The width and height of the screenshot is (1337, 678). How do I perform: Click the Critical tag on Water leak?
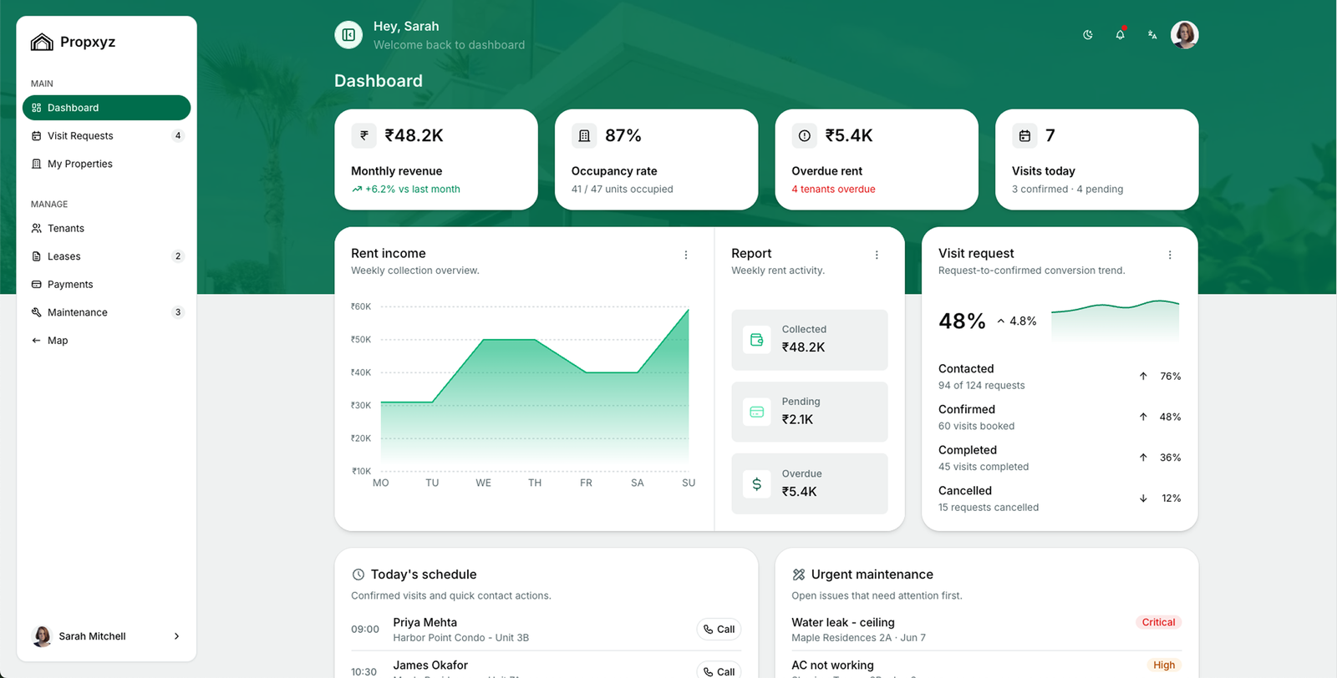point(1158,622)
